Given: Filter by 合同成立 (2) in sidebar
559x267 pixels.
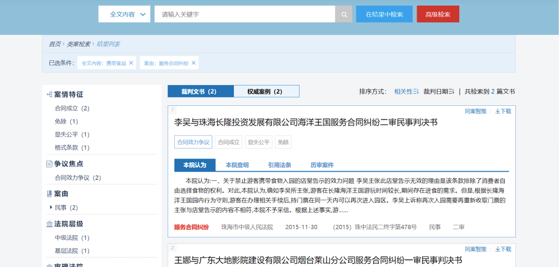Looking at the screenshot, I should tap(72, 109).
